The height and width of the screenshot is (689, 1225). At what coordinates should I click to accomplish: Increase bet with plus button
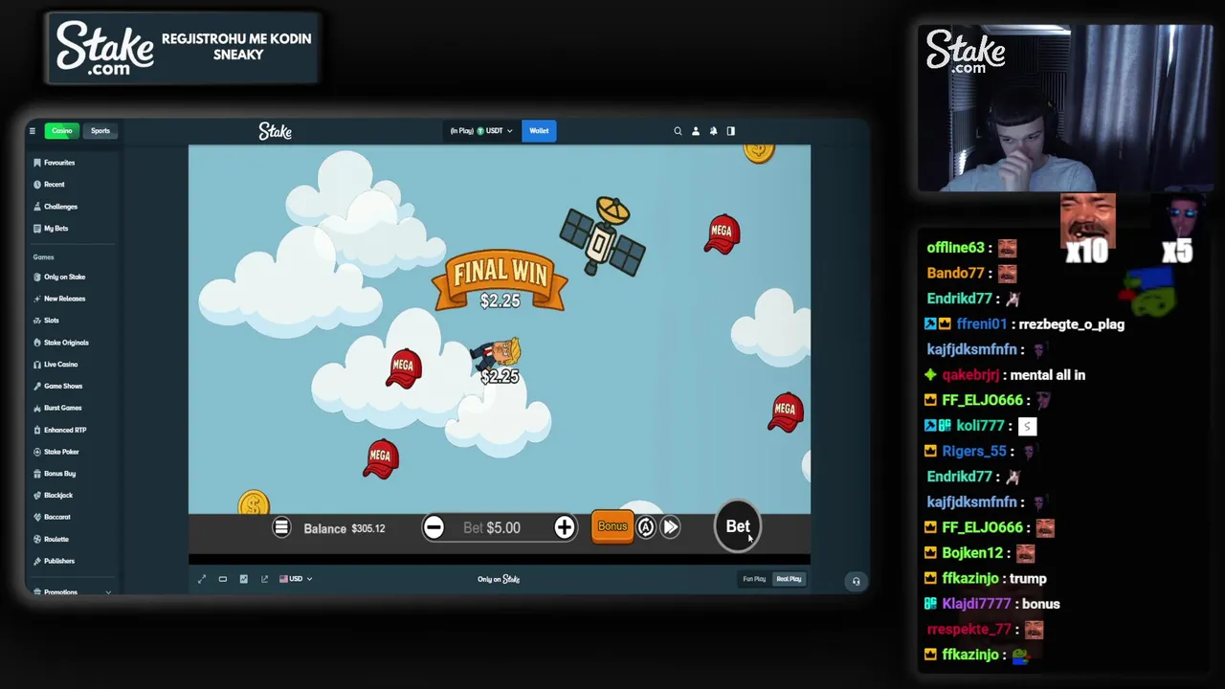(565, 528)
